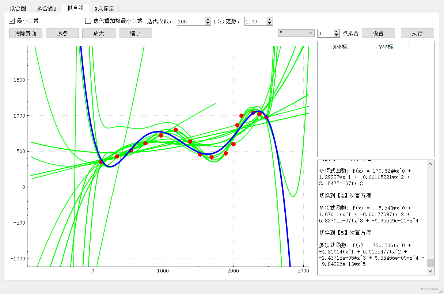Click the X坐标 column header
Viewport: 444px width, 294px height.
coord(340,47)
